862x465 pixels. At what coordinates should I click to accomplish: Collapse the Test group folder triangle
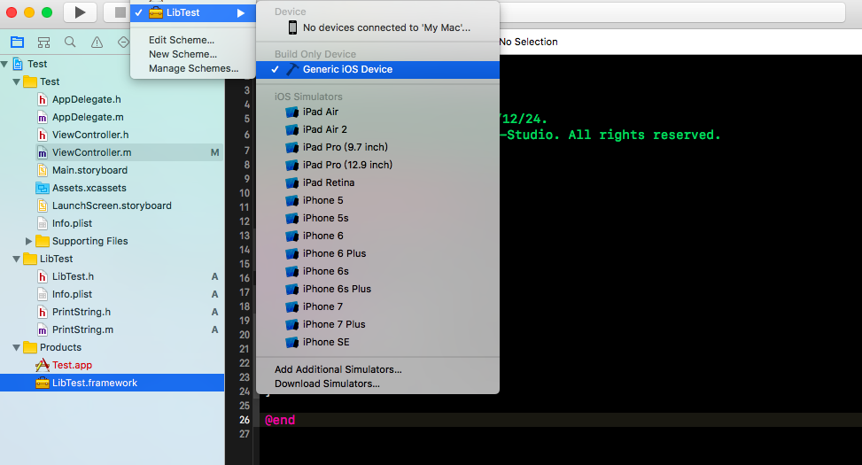[x=17, y=81]
